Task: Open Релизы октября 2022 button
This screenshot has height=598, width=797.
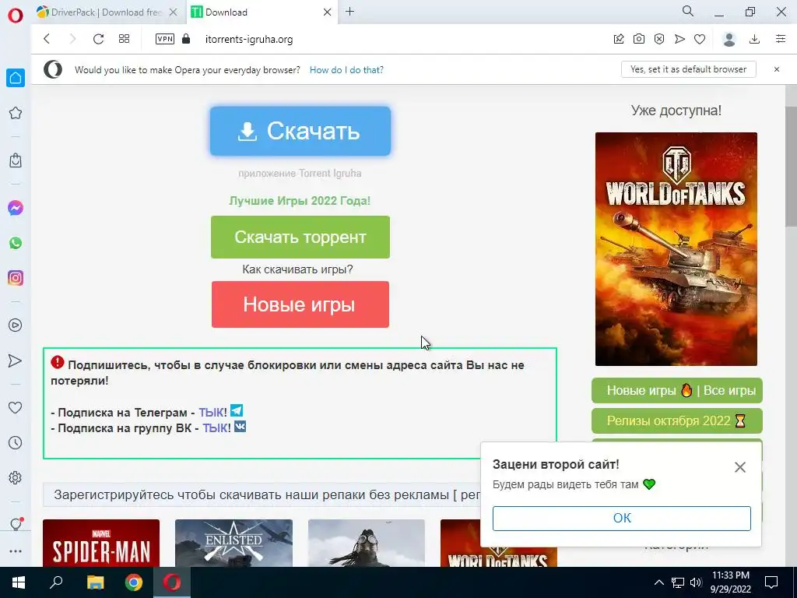Action: 677,420
